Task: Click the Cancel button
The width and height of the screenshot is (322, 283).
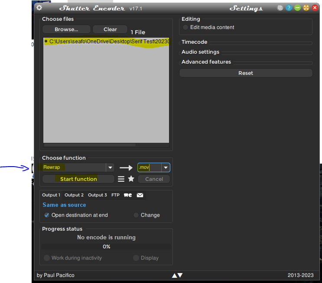Action: click(x=154, y=179)
